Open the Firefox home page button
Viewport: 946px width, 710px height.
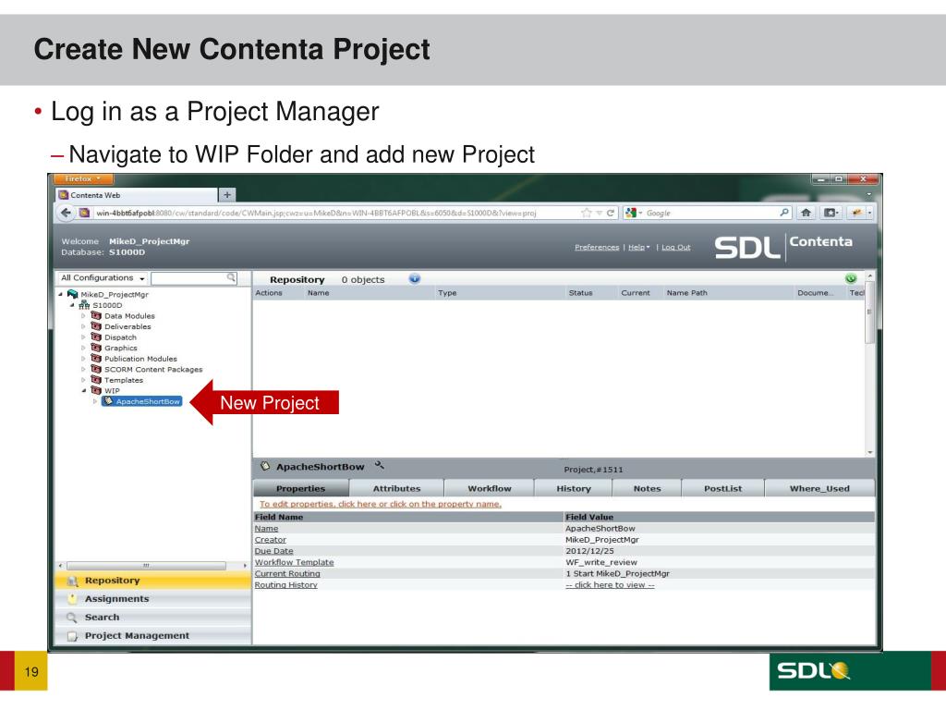click(x=806, y=213)
